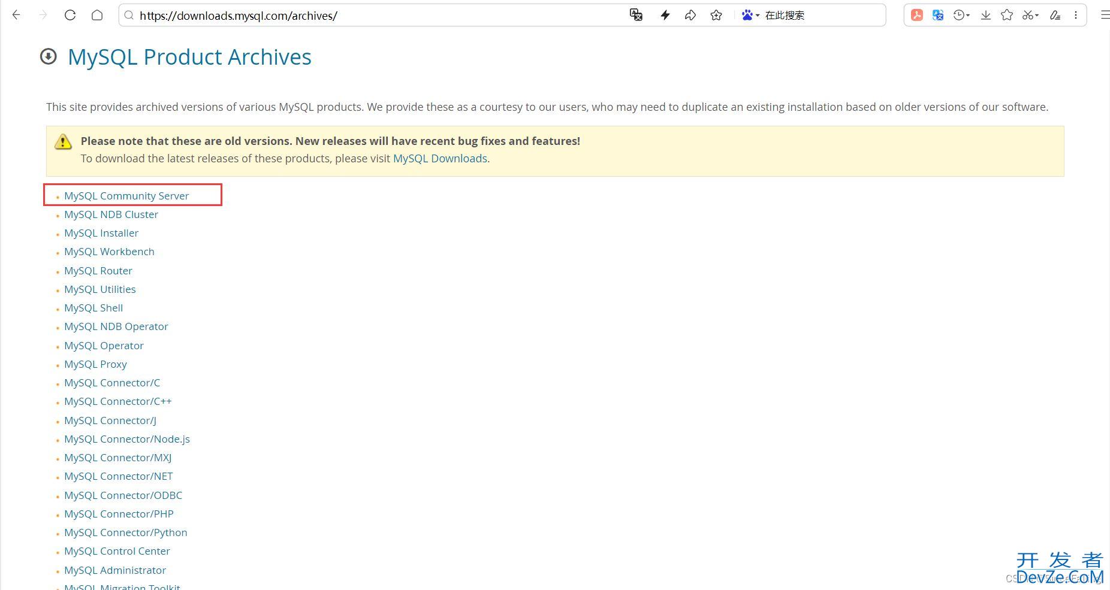Open MySQL Community Server archive link

[x=126, y=196]
